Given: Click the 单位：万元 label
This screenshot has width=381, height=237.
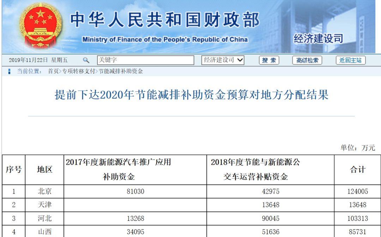Looking at the screenshot, I should 358,147.
